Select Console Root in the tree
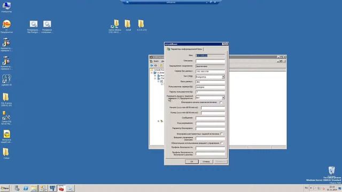 pyautogui.click(x=158, y=70)
